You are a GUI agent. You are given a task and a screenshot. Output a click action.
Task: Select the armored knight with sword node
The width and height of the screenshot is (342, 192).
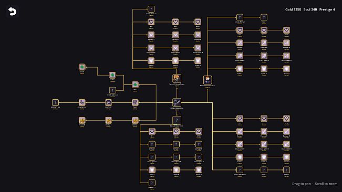tap(177, 102)
